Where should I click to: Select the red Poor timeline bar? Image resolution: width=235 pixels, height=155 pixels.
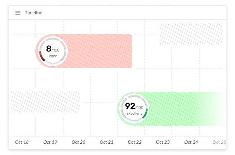[84, 51]
